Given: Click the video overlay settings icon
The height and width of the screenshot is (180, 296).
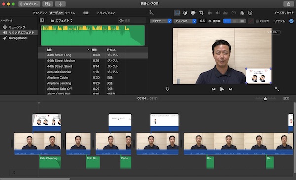Looking at the screenshot, I should click(x=177, y=13).
